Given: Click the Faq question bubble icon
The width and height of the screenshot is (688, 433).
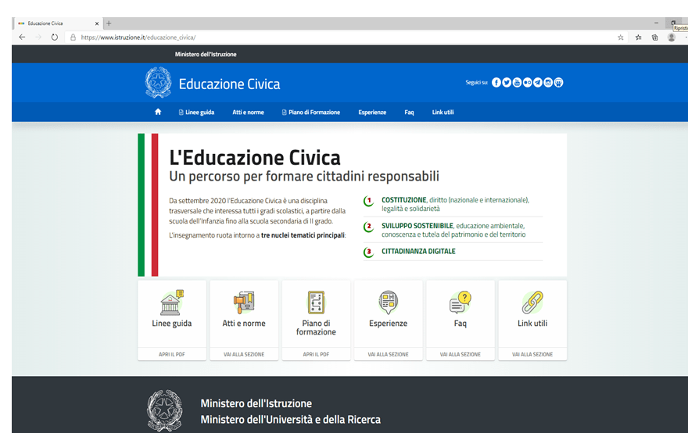Looking at the screenshot, I should (x=460, y=302).
